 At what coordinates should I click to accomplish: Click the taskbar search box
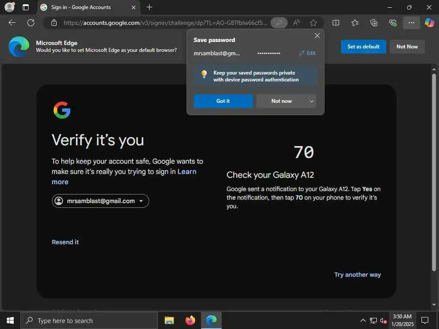coord(89,320)
